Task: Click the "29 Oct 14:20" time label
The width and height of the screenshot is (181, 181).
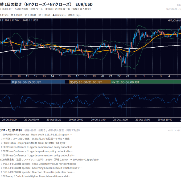Action: click(120, 120)
